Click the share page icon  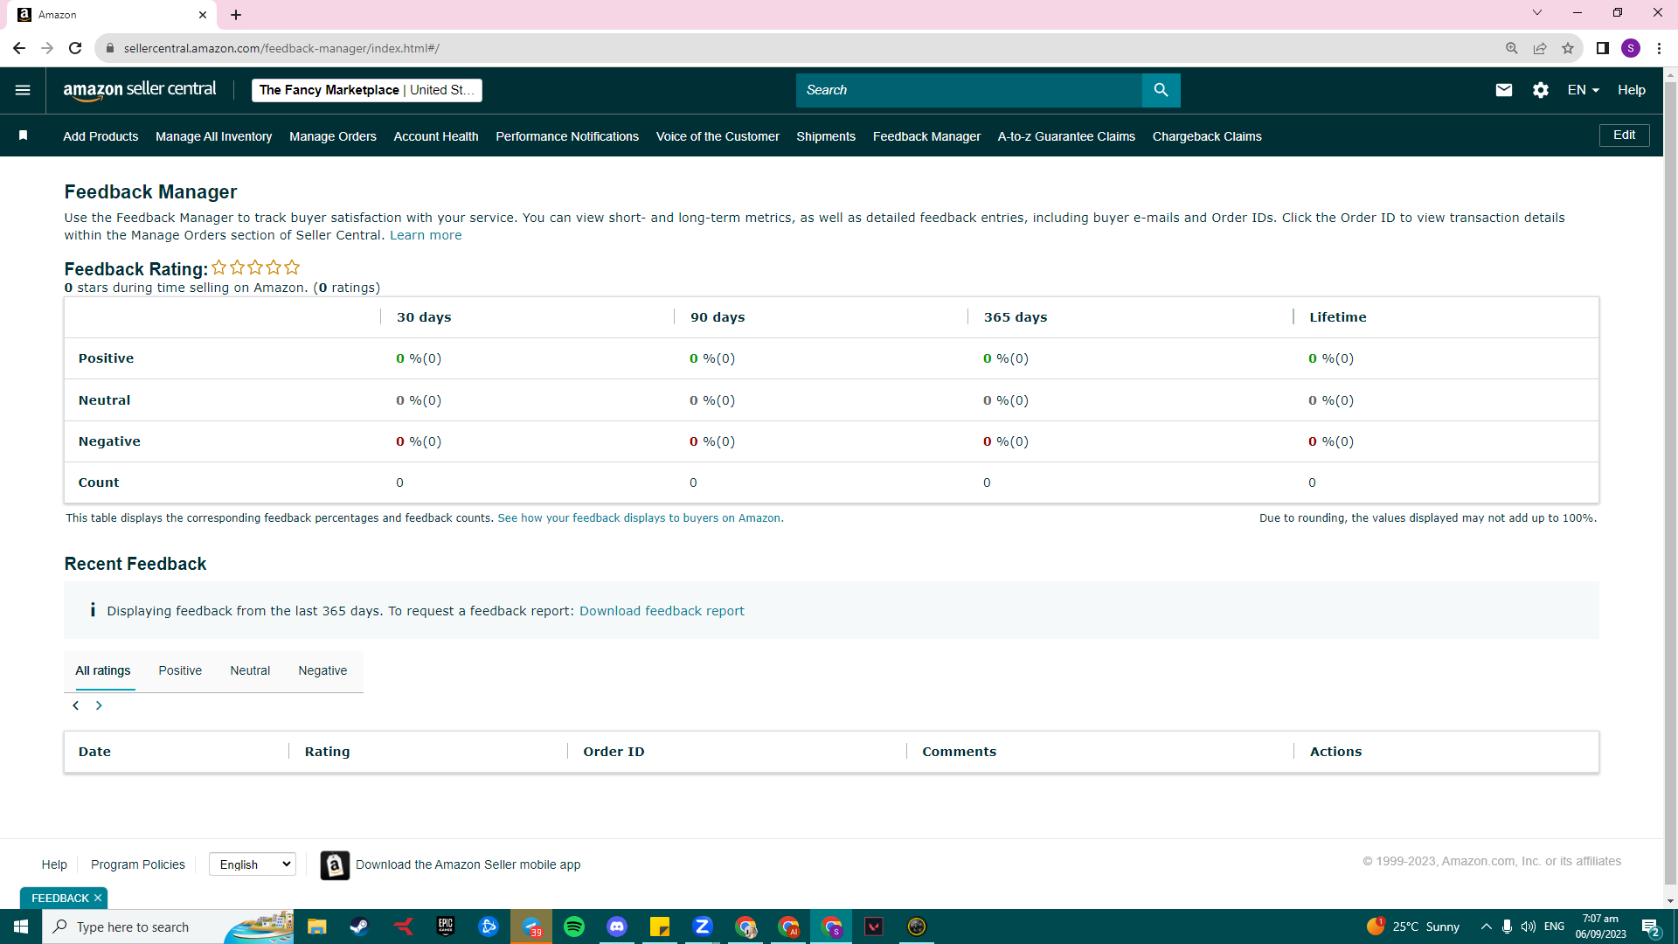click(x=1540, y=48)
